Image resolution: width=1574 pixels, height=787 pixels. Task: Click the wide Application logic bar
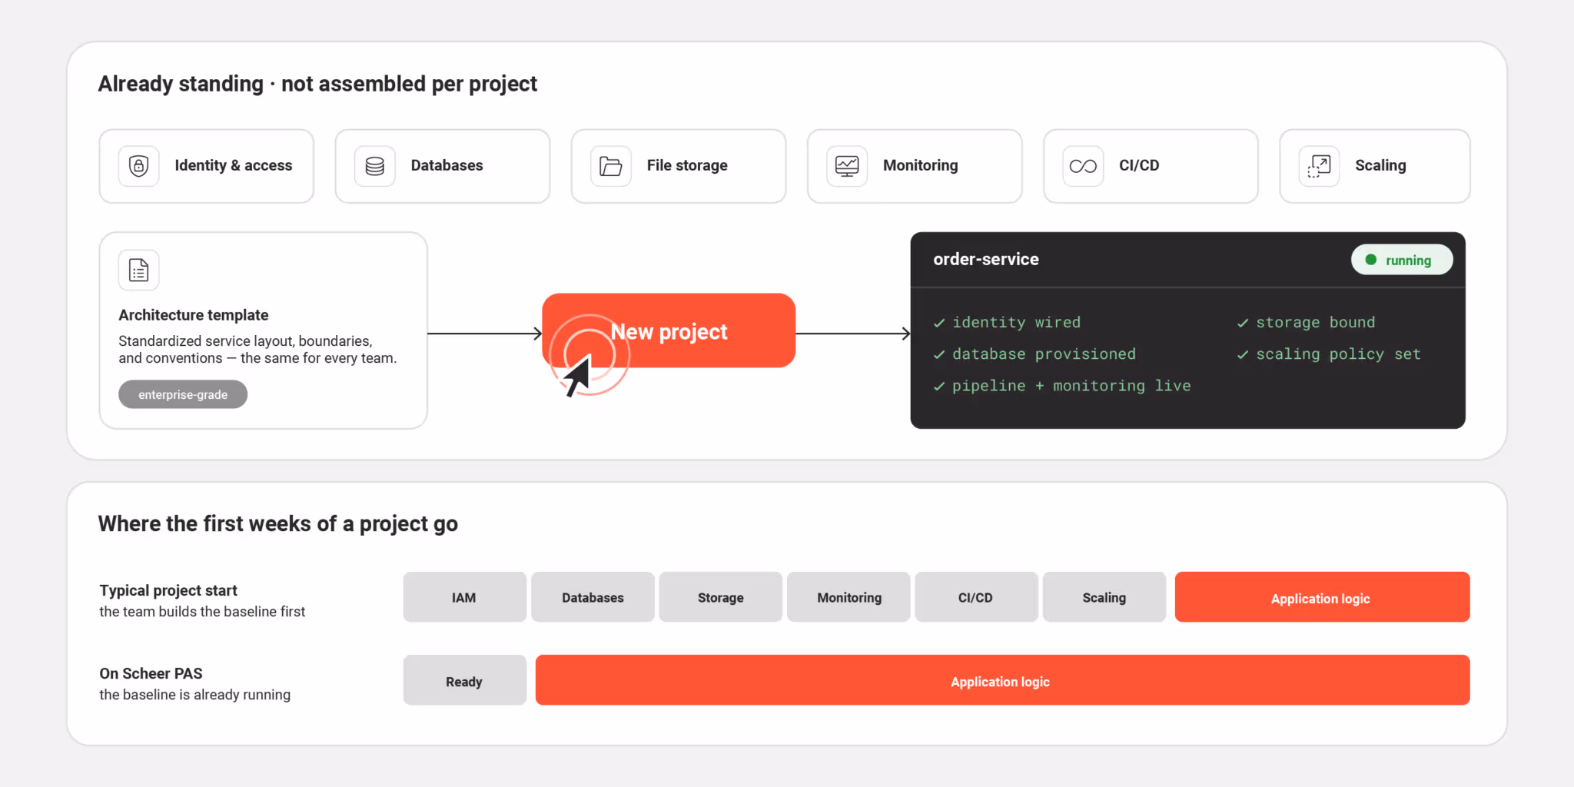pos(1002,680)
